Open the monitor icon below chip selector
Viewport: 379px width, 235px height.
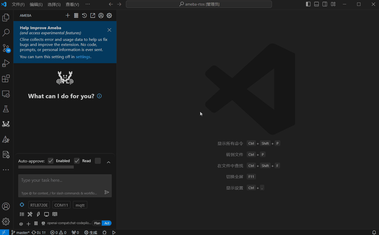coord(47,214)
